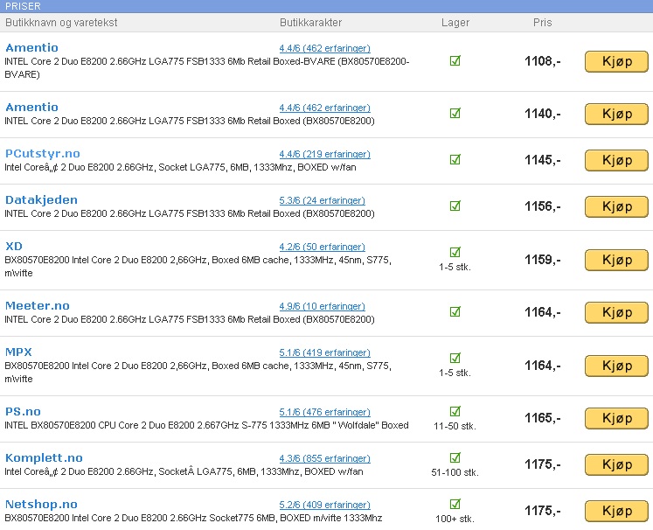The height and width of the screenshot is (530, 653).
Task: Open rating 4.4/6 (219 erfaringer)
Action: tap(325, 154)
